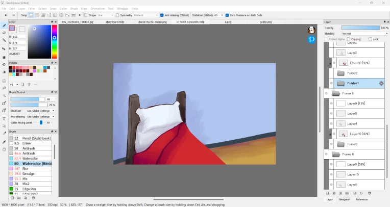Click the pixiv P icon on canvas

[311, 39]
